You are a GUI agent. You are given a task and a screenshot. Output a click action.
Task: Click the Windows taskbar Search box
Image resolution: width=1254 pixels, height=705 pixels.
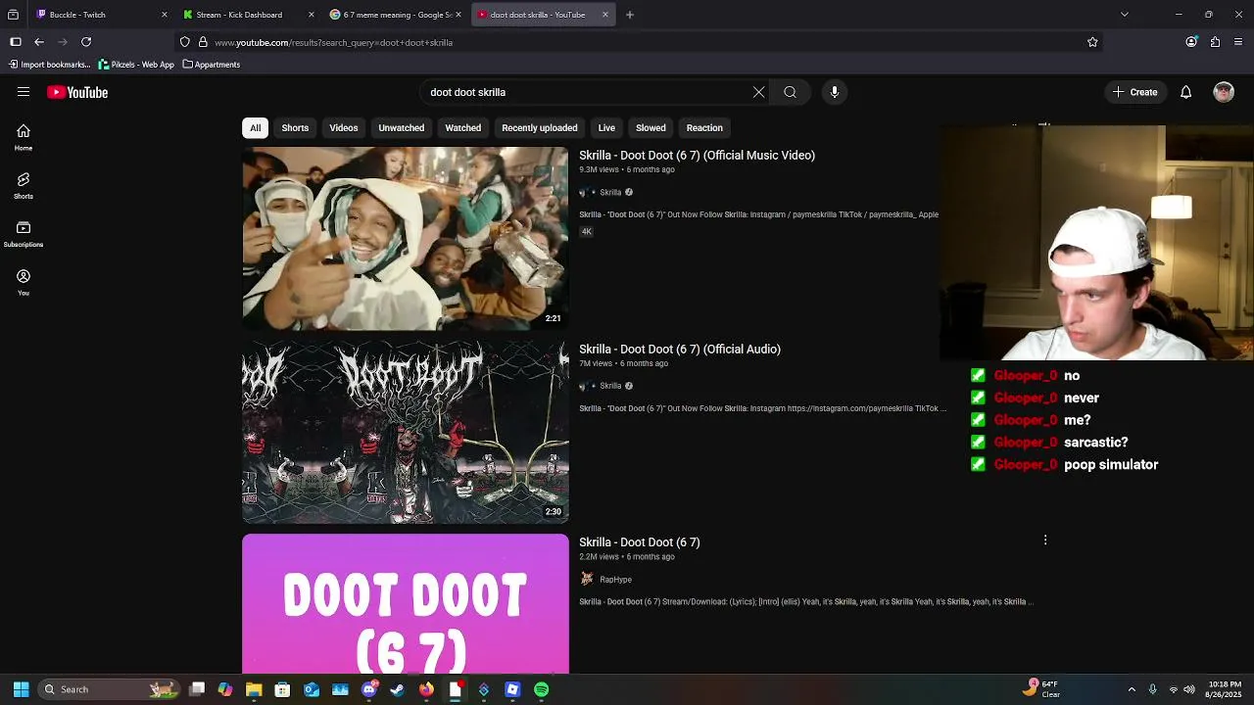point(110,689)
